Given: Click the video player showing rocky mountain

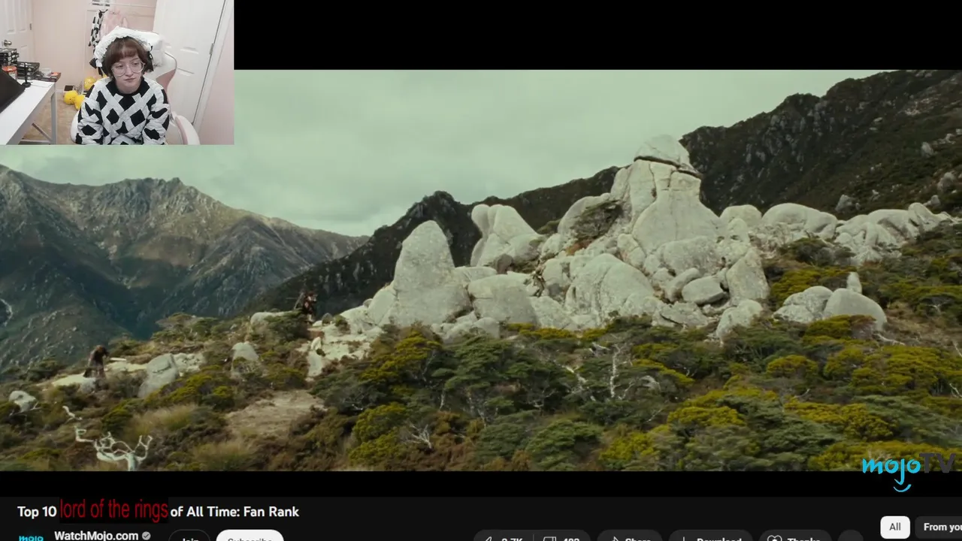Looking at the screenshot, I should (481, 270).
